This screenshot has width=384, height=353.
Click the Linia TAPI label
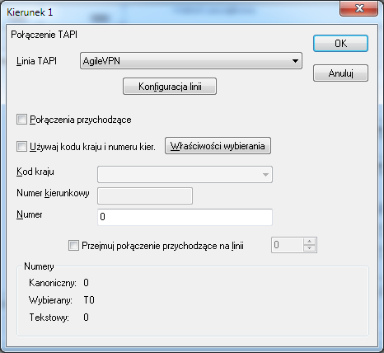(x=36, y=61)
